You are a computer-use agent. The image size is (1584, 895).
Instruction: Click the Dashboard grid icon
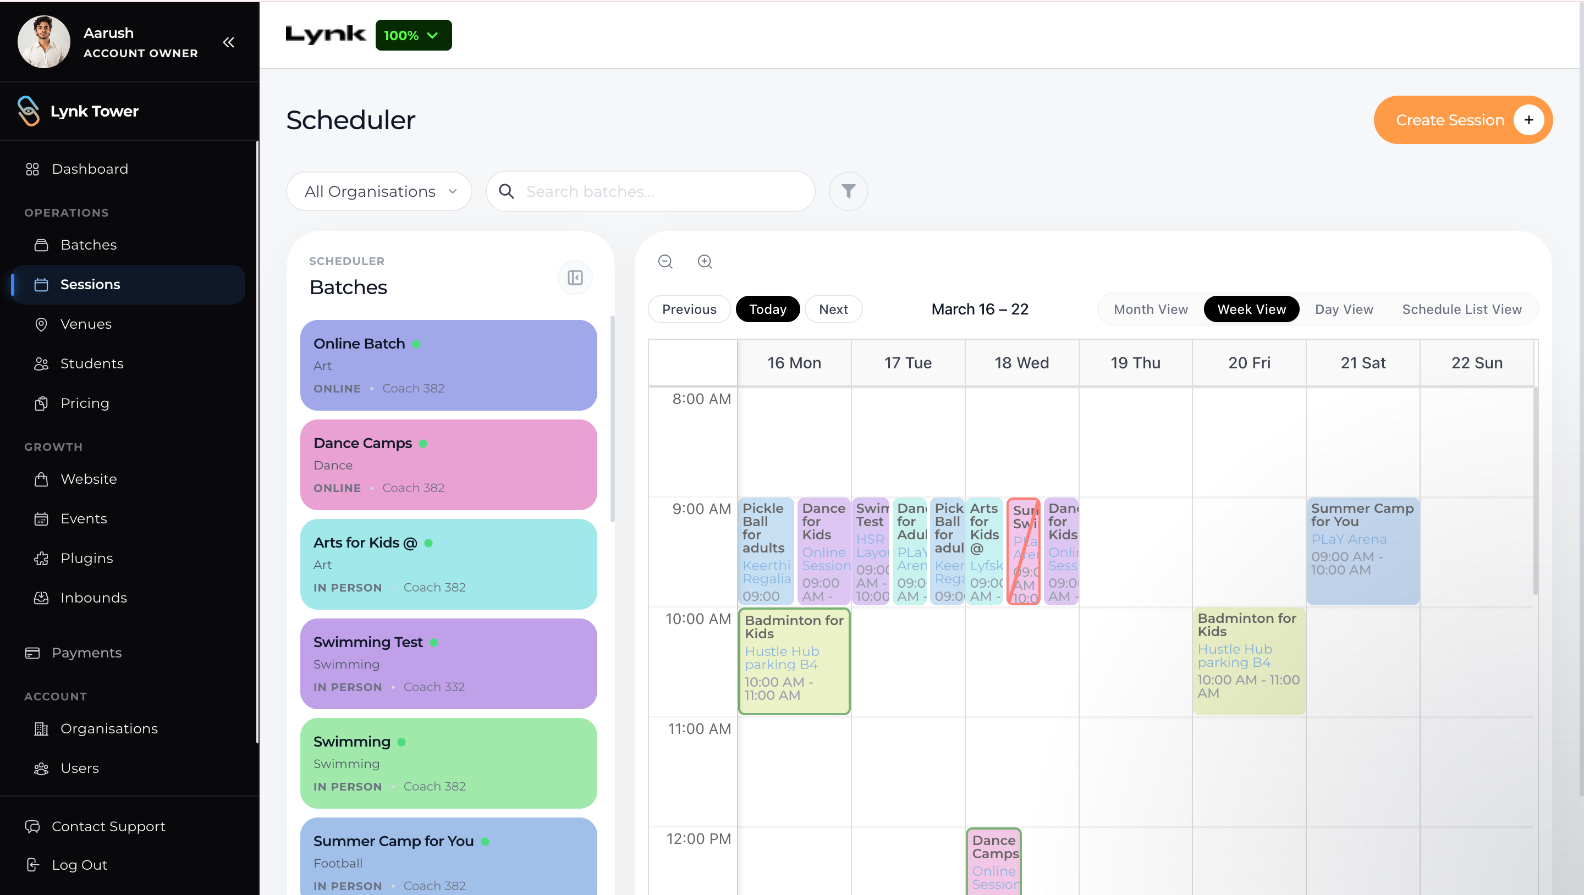32,169
